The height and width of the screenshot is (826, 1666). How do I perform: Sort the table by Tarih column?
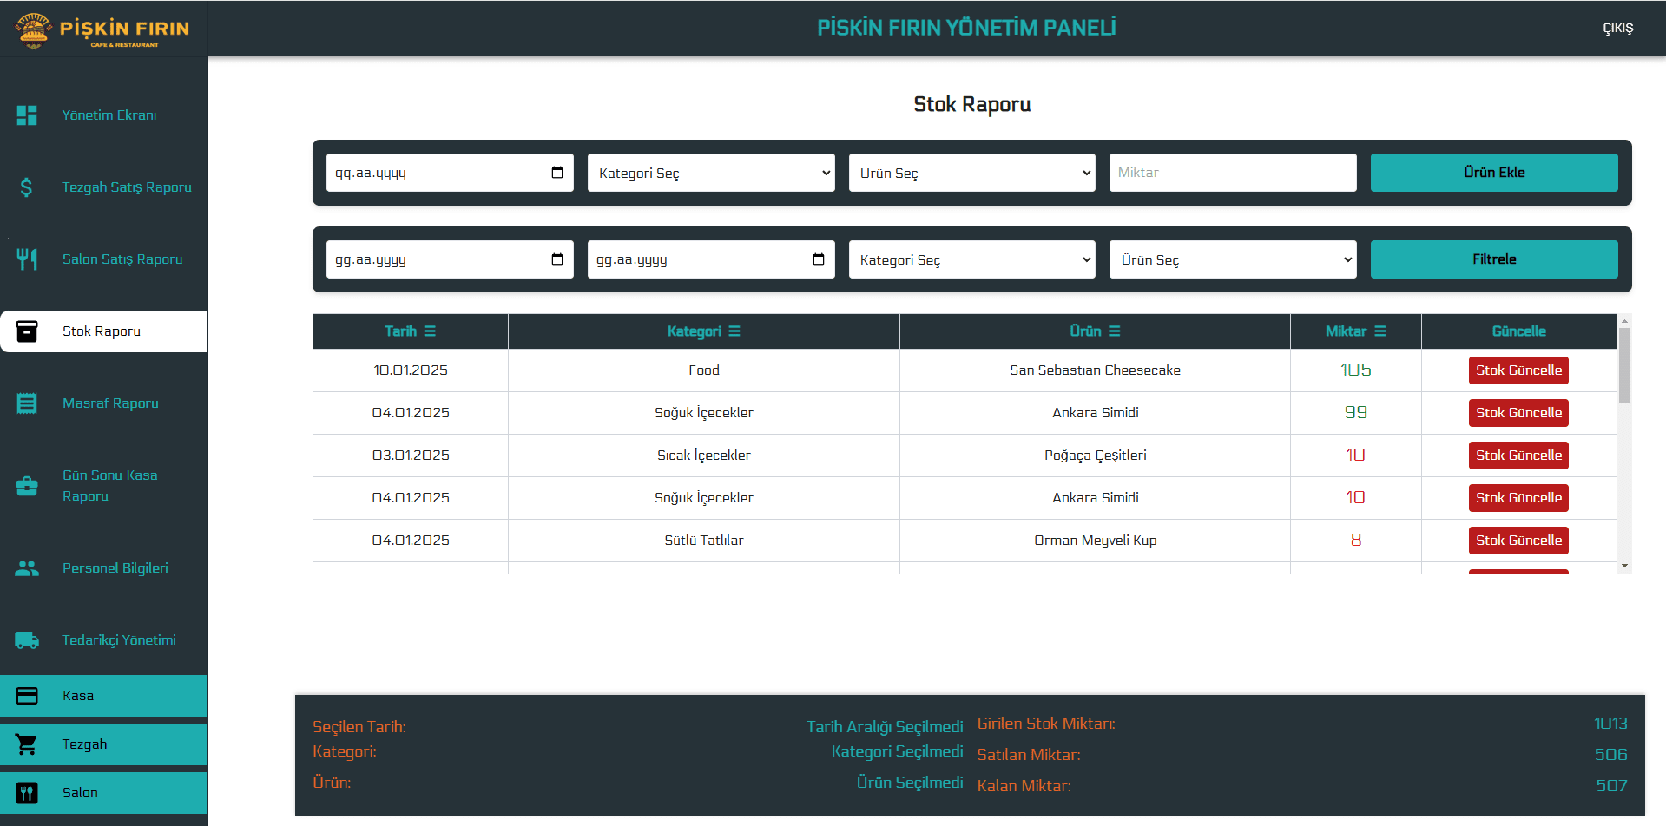430,331
